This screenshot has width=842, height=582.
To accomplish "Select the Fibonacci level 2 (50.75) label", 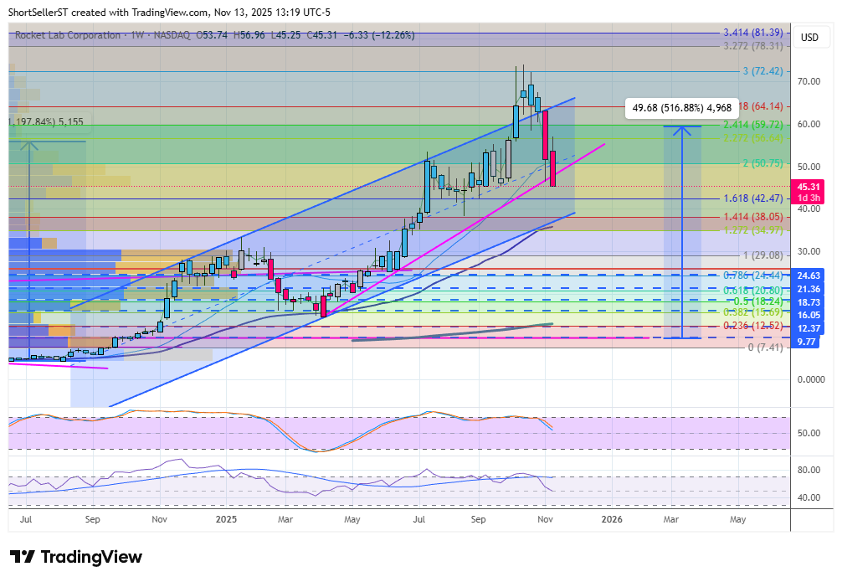I will click(x=762, y=163).
